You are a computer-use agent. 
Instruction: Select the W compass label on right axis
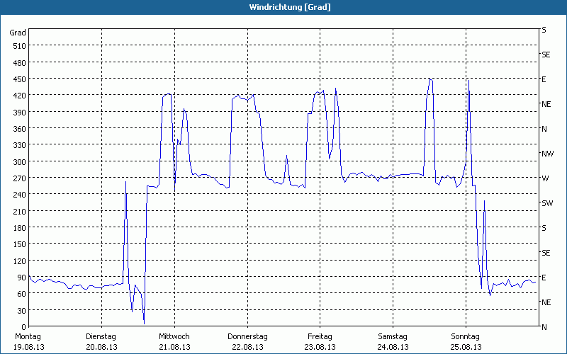[545, 178]
